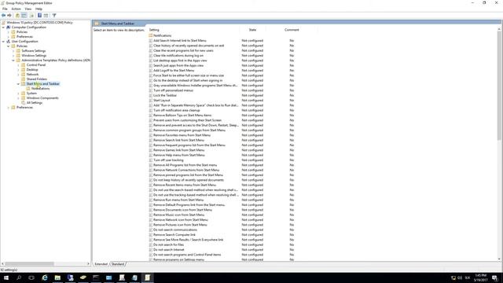Expand the Software Settings node

pos(13,50)
